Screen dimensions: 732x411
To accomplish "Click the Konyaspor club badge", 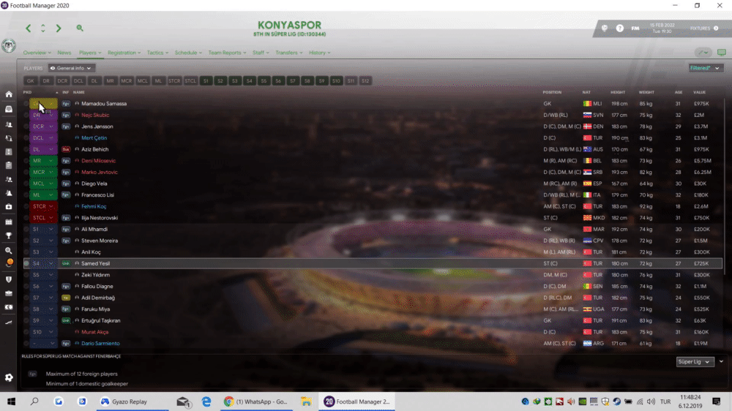I will 8,46.
